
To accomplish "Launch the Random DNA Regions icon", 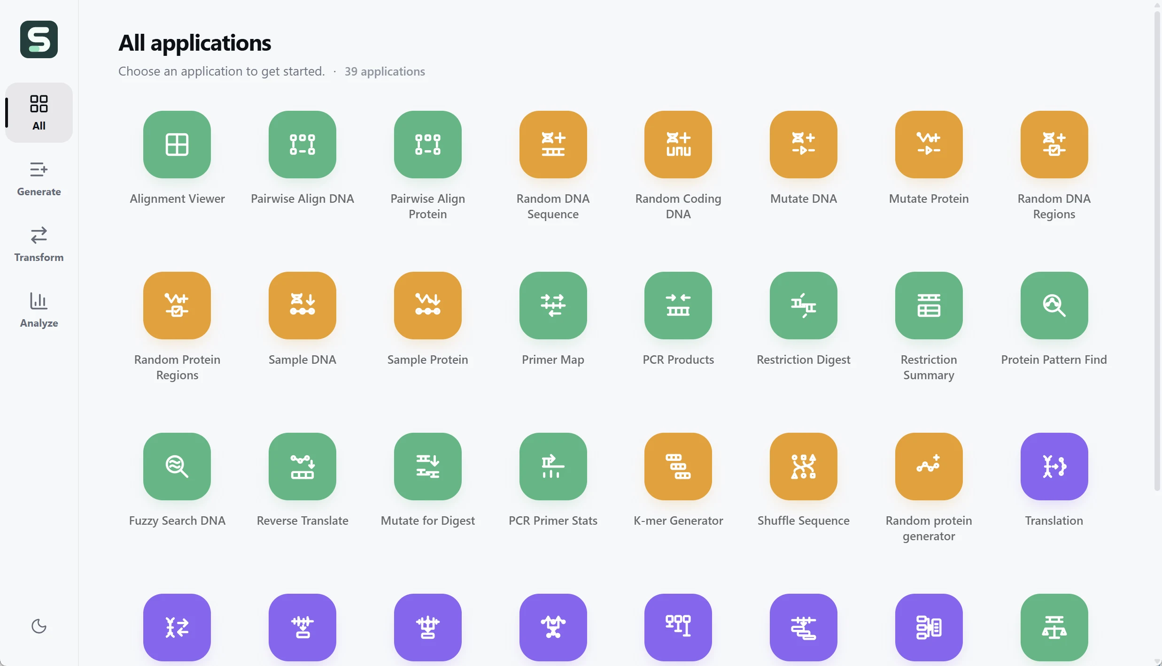I will pos(1054,145).
